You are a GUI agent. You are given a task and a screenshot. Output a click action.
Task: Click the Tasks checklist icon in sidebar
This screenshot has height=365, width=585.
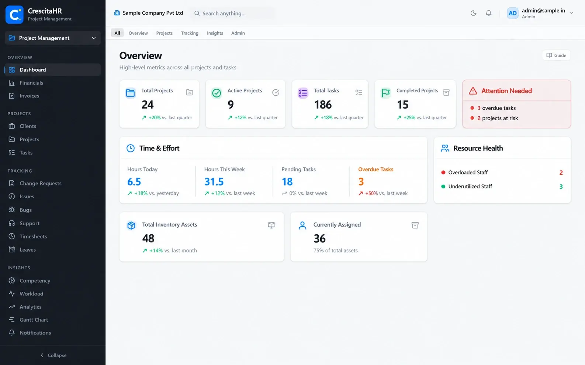coord(12,153)
